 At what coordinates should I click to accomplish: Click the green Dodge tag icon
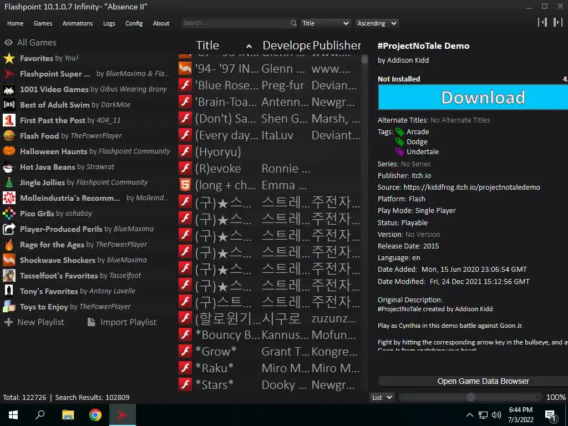tap(399, 141)
